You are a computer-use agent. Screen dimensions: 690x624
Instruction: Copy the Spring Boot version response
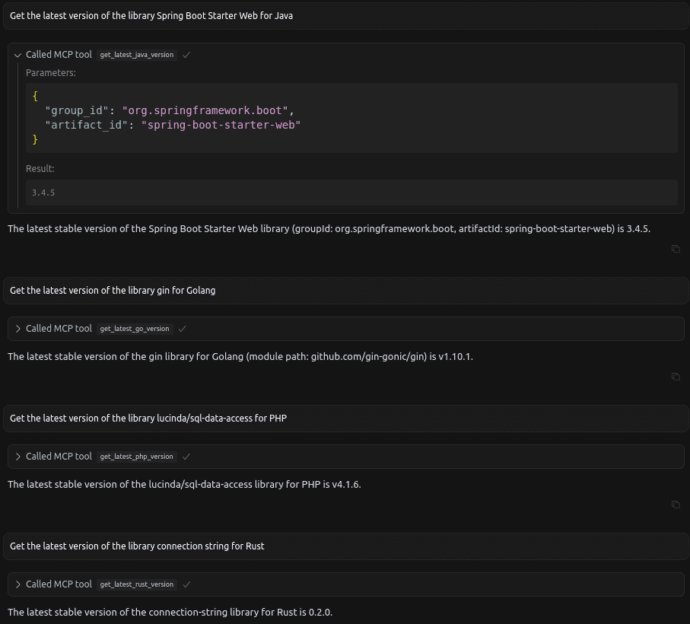tap(676, 249)
